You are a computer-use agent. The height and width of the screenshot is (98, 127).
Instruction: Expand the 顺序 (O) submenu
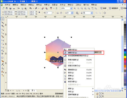coord(80,89)
